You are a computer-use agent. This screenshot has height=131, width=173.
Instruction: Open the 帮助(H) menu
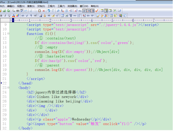pos(95,6)
